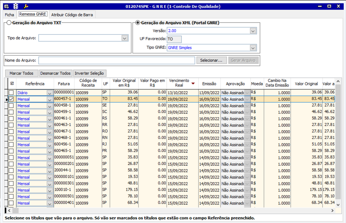346x223 pixels.
Task: Click the right arrow on horizontal scrollbar
Action: click(332, 211)
